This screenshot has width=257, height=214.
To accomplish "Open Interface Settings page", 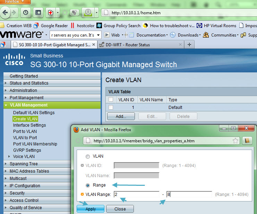I will [29, 125].
